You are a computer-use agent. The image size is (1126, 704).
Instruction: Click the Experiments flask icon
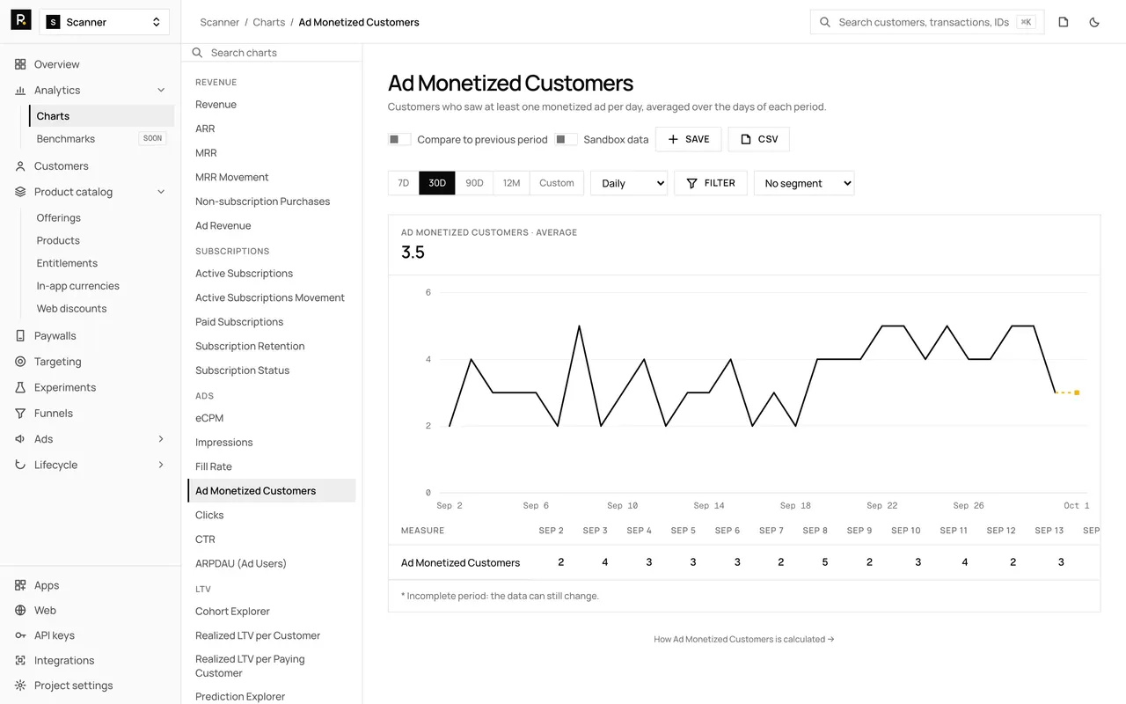tap(20, 387)
